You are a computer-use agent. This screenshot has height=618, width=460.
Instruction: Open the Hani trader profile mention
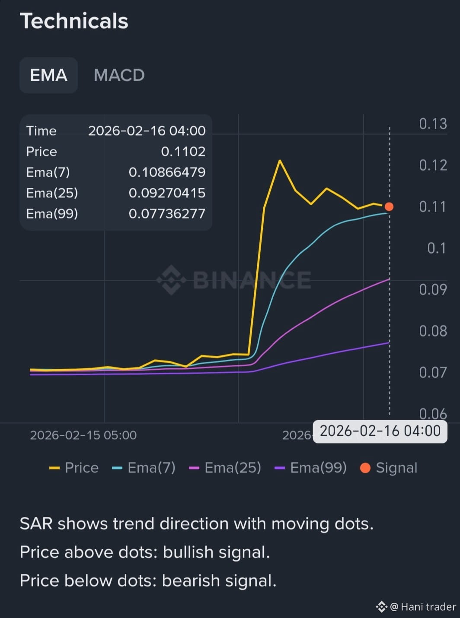pos(423,607)
